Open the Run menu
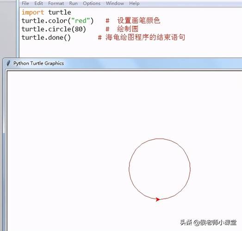 73,3
